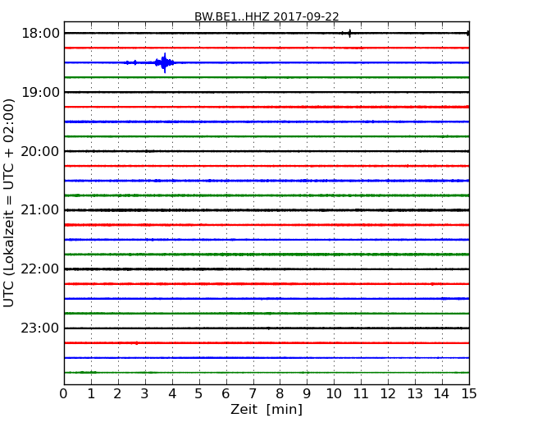The height and width of the screenshot is (427, 533).
Task: Click the x-axis tick label "6"
Action: [x=226, y=393]
